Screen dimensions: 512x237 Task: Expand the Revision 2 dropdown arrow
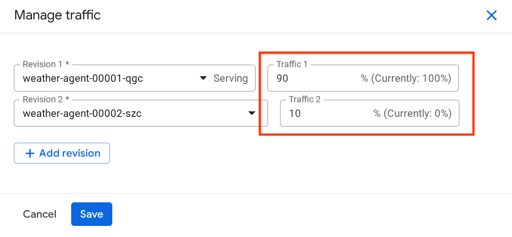252,113
